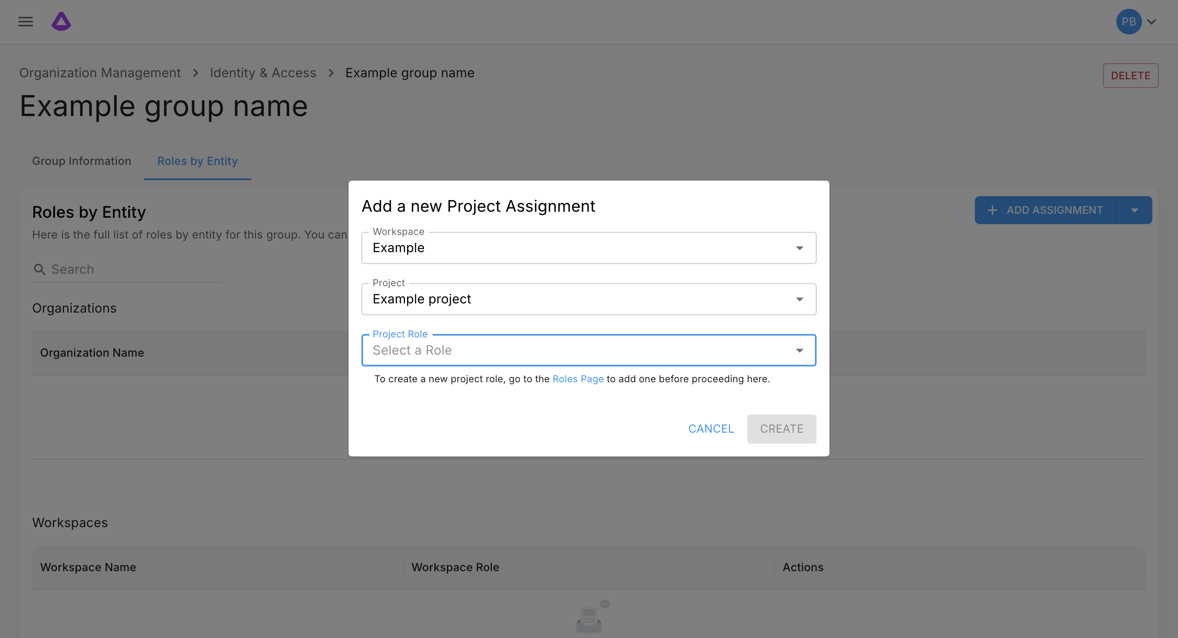
Task: Switch to the Group Information tab
Action: (81, 161)
